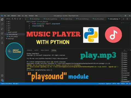Viewport: 131px width, 98px height.
Task: Click the New Folder explorer icon
Action: click(x=15, y=19)
